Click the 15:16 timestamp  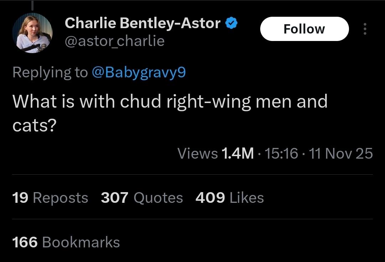(282, 154)
